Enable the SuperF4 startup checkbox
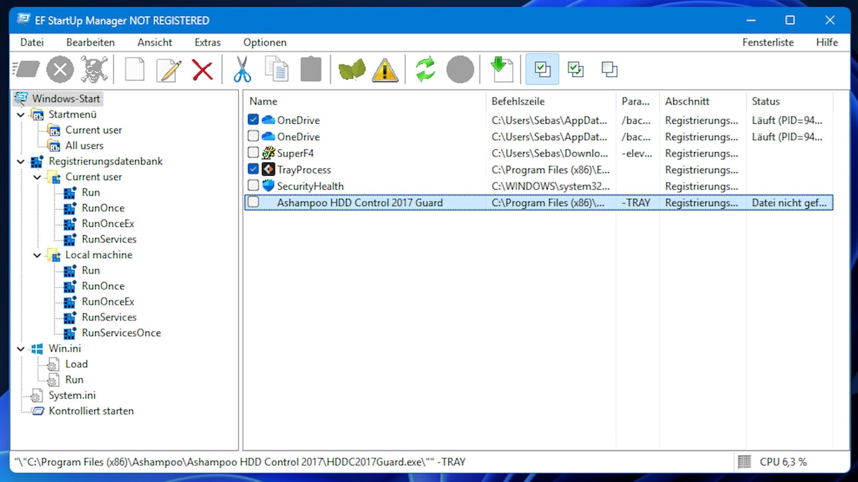The image size is (858, 482). pos(253,153)
